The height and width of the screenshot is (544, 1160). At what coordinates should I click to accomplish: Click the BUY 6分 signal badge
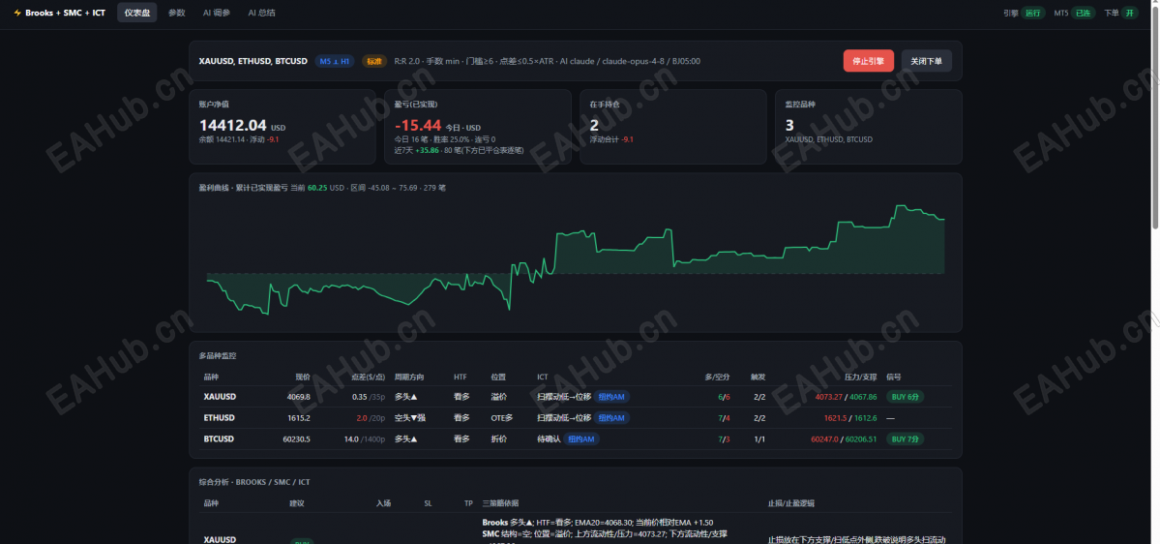click(905, 397)
